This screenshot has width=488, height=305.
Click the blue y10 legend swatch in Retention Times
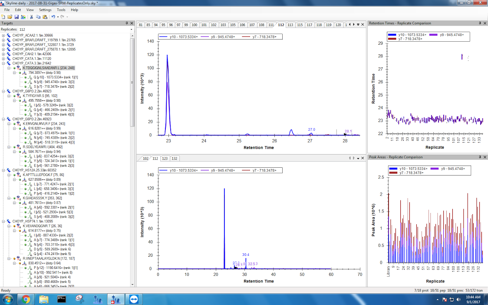coord(392,35)
